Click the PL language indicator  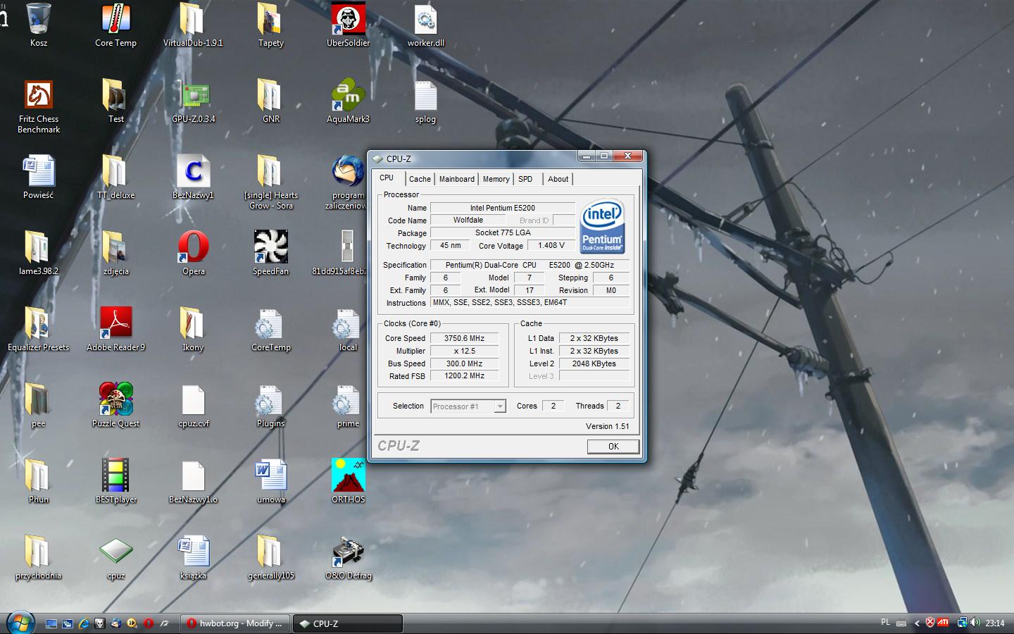[885, 622]
